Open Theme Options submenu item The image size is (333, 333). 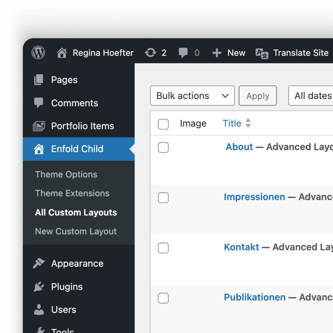[x=66, y=175]
